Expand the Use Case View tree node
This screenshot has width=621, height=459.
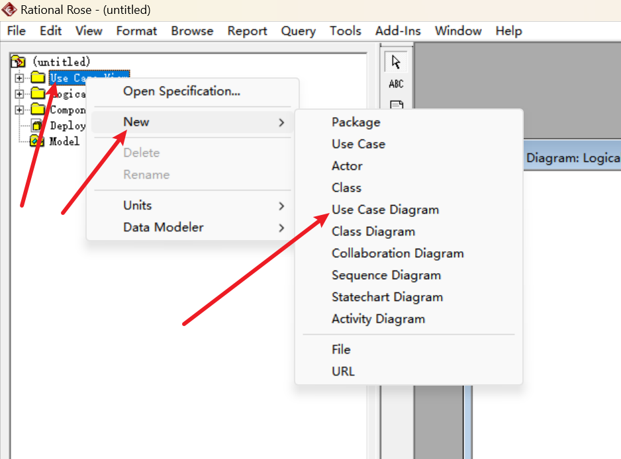click(x=19, y=78)
